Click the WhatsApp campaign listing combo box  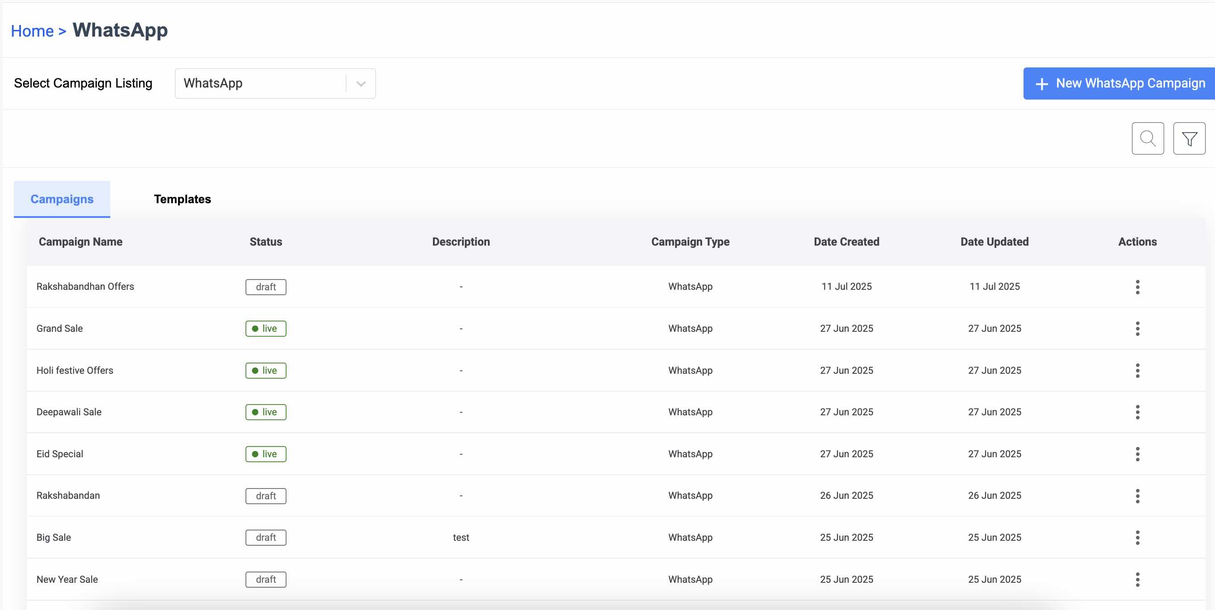point(260,84)
